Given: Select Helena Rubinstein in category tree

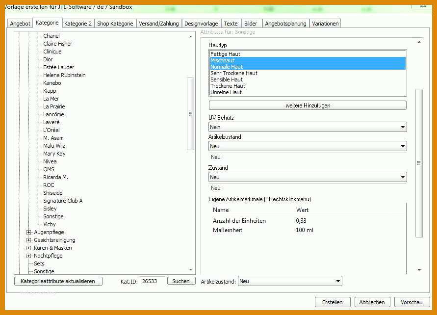Looking at the screenshot, I should 64,75.
